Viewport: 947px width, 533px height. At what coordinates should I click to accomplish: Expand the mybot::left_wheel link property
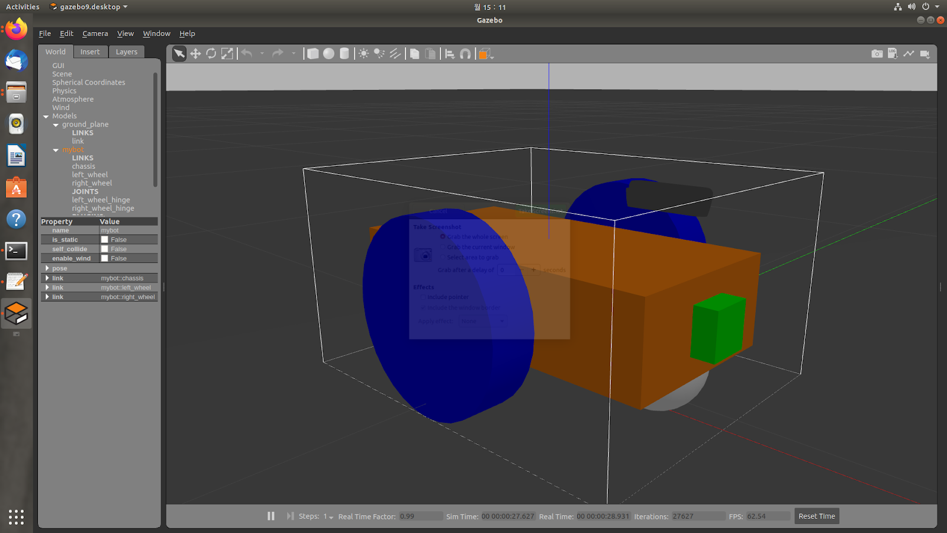pyautogui.click(x=47, y=287)
